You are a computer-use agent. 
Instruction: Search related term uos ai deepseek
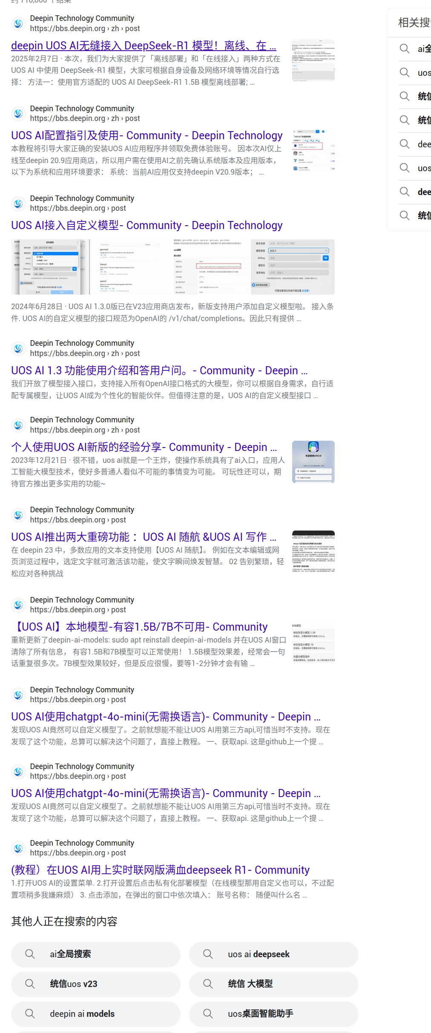click(x=273, y=954)
